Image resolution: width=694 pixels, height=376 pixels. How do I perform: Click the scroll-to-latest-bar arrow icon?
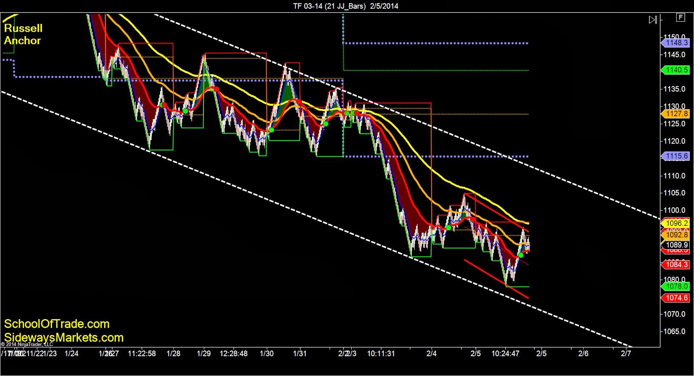(x=653, y=20)
